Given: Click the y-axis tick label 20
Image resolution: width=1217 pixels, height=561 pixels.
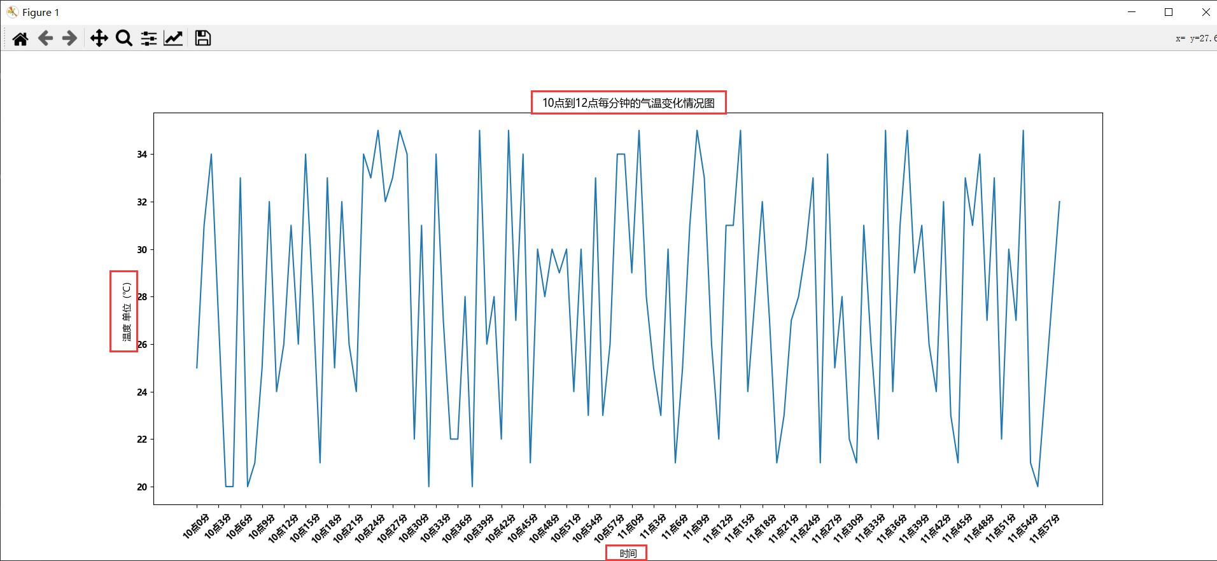Looking at the screenshot, I should [x=142, y=487].
